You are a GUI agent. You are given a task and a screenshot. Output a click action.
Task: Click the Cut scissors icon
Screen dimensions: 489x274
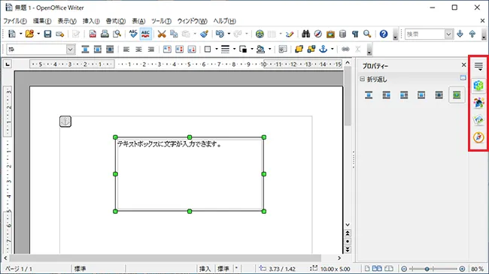click(x=162, y=34)
